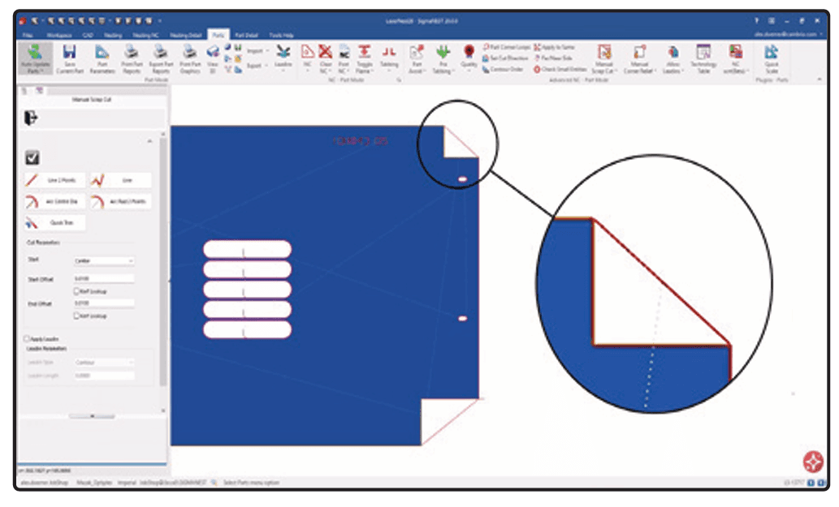Image resolution: width=839 pixels, height=507 pixels.
Task: Open Import dropdown
Action: click(258, 51)
